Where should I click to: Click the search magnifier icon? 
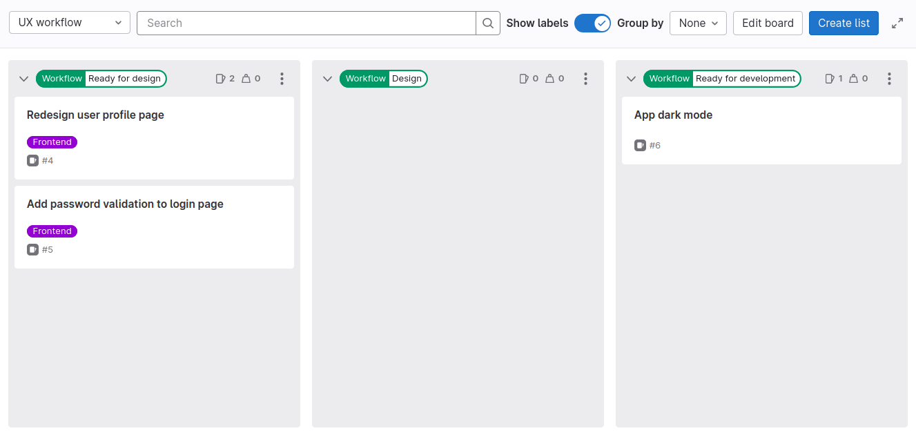point(487,23)
